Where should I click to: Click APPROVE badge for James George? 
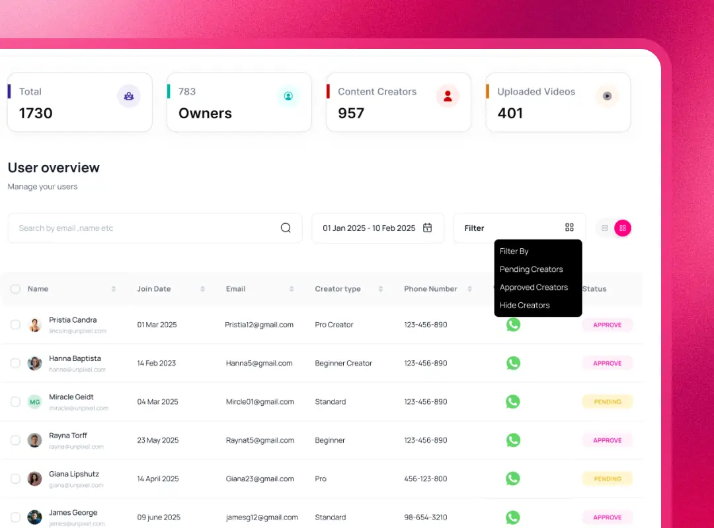pos(607,517)
